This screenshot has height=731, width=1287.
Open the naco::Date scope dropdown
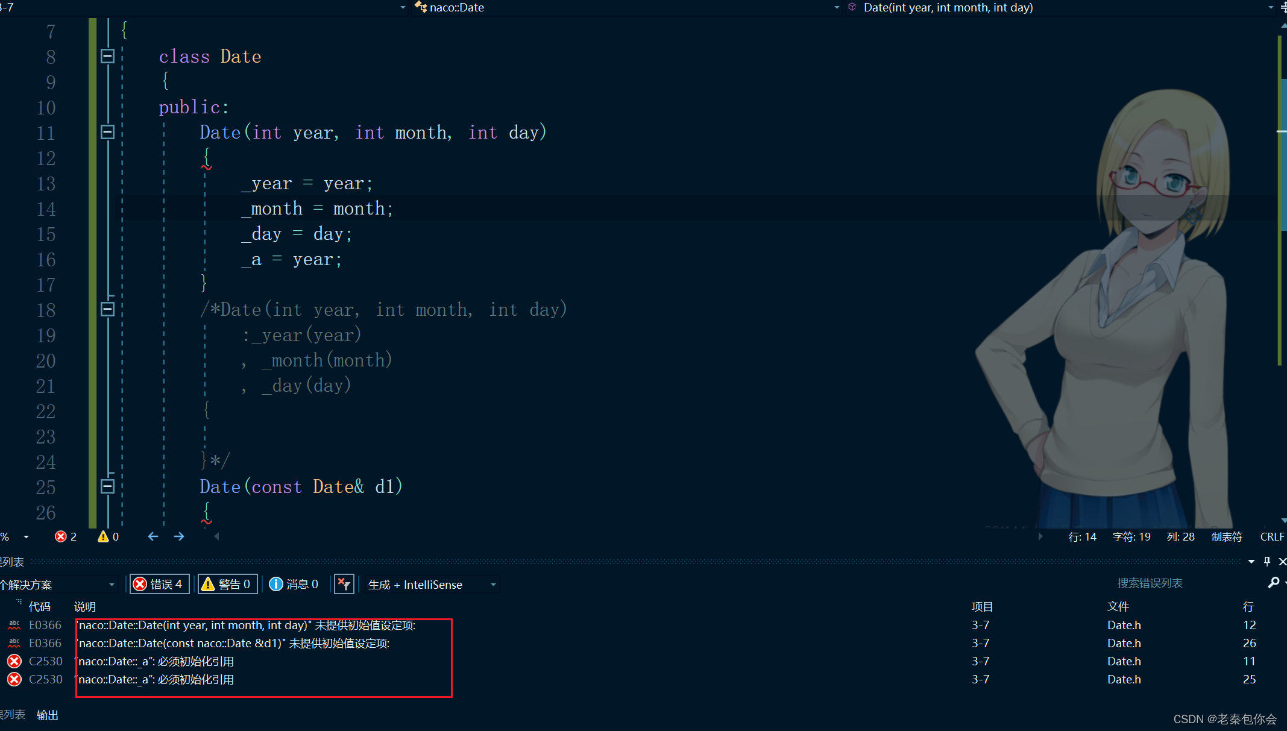click(836, 7)
